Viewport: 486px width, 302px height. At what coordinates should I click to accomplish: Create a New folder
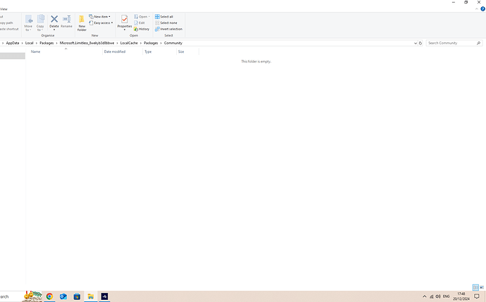(x=82, y=23)
